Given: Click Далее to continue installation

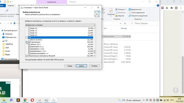Looking at the screenshot, I should pos(81,66).
